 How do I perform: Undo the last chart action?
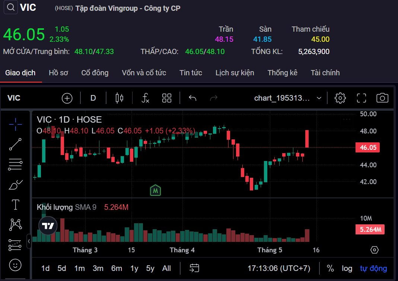point(192,98)
